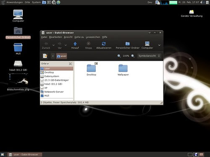The height and width of the screenshot is (157, 210).
Task: Select 23,3 GB-Datenträger in the sidebar
Action: (x=57, y=80)
